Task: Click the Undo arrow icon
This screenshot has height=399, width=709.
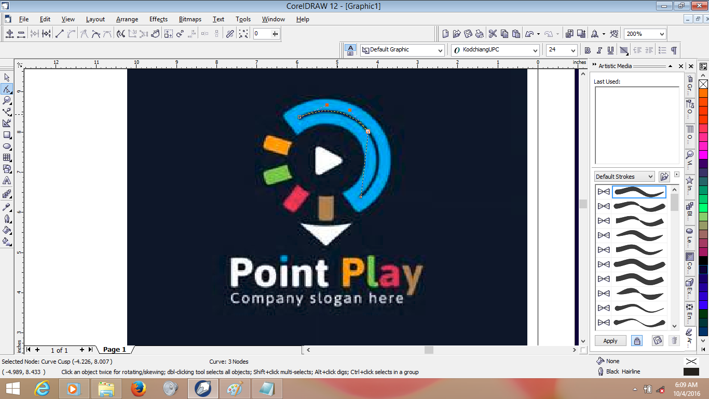Action: [529, 34]
